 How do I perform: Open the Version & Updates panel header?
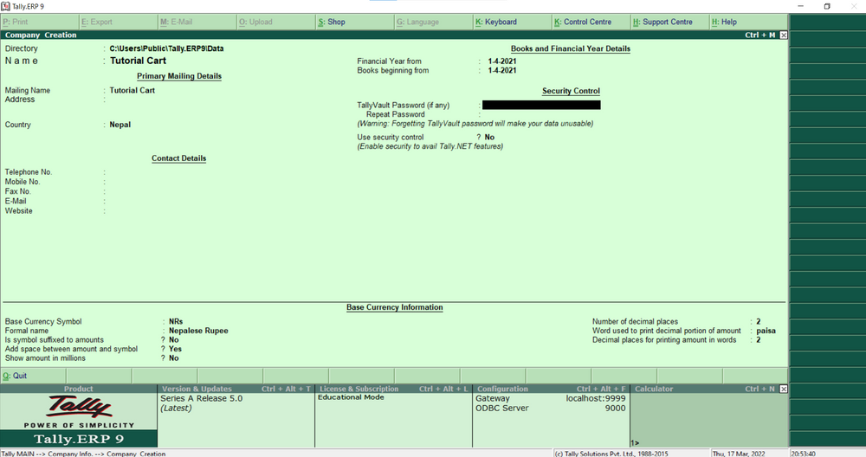click(236, 389)
